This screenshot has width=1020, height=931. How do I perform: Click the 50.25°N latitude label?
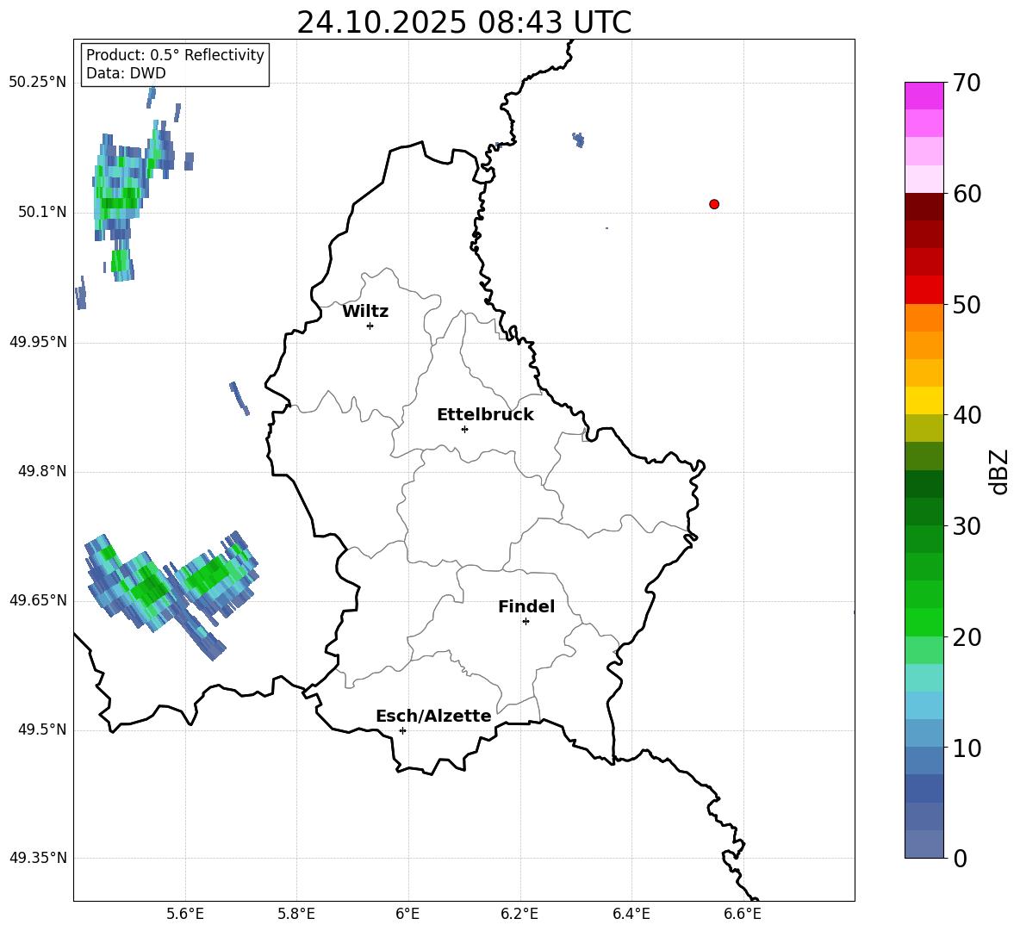pos(38,83)
